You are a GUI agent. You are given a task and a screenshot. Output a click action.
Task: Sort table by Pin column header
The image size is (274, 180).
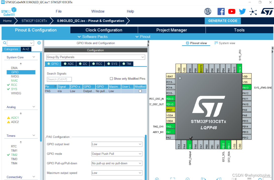(x=51, y=86)
